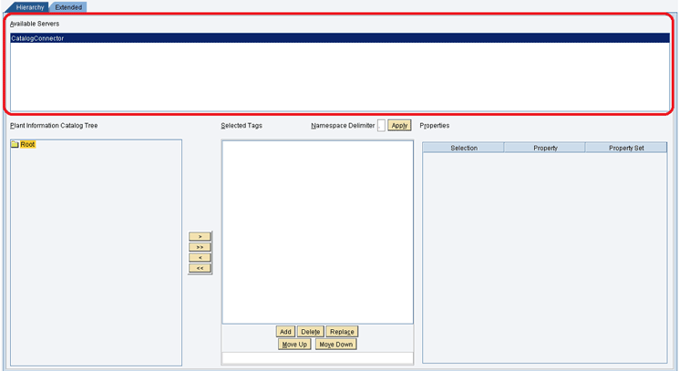679x371 pixels.
Task: Switch to the Hierarchy tab
Action: pyautogui.click(x=29, y=6)
